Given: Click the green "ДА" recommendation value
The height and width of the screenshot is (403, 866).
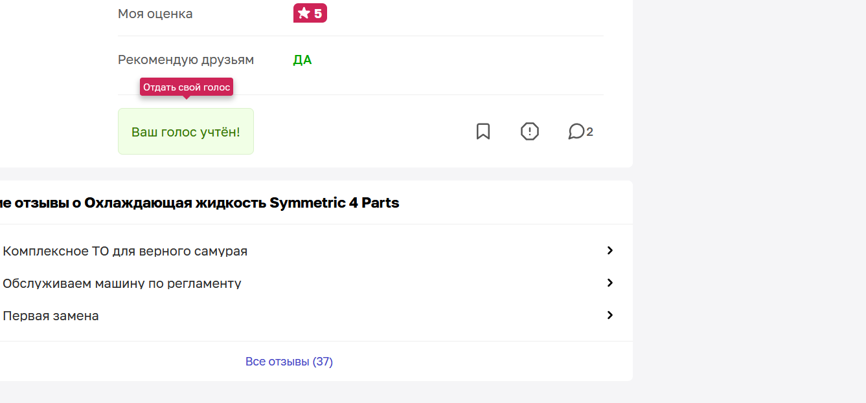Looking at the screenshot, I should [302, 60].
